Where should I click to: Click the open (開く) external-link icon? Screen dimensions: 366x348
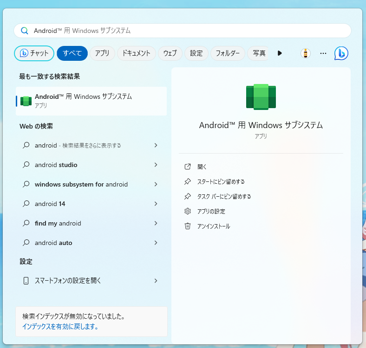click(188, 167)
